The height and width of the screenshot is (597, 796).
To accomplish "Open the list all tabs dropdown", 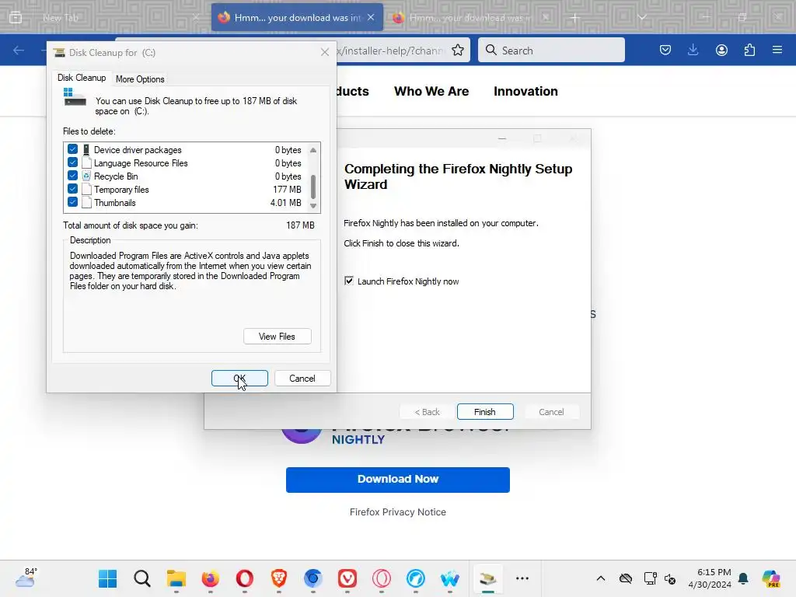I will pos(641,18).
